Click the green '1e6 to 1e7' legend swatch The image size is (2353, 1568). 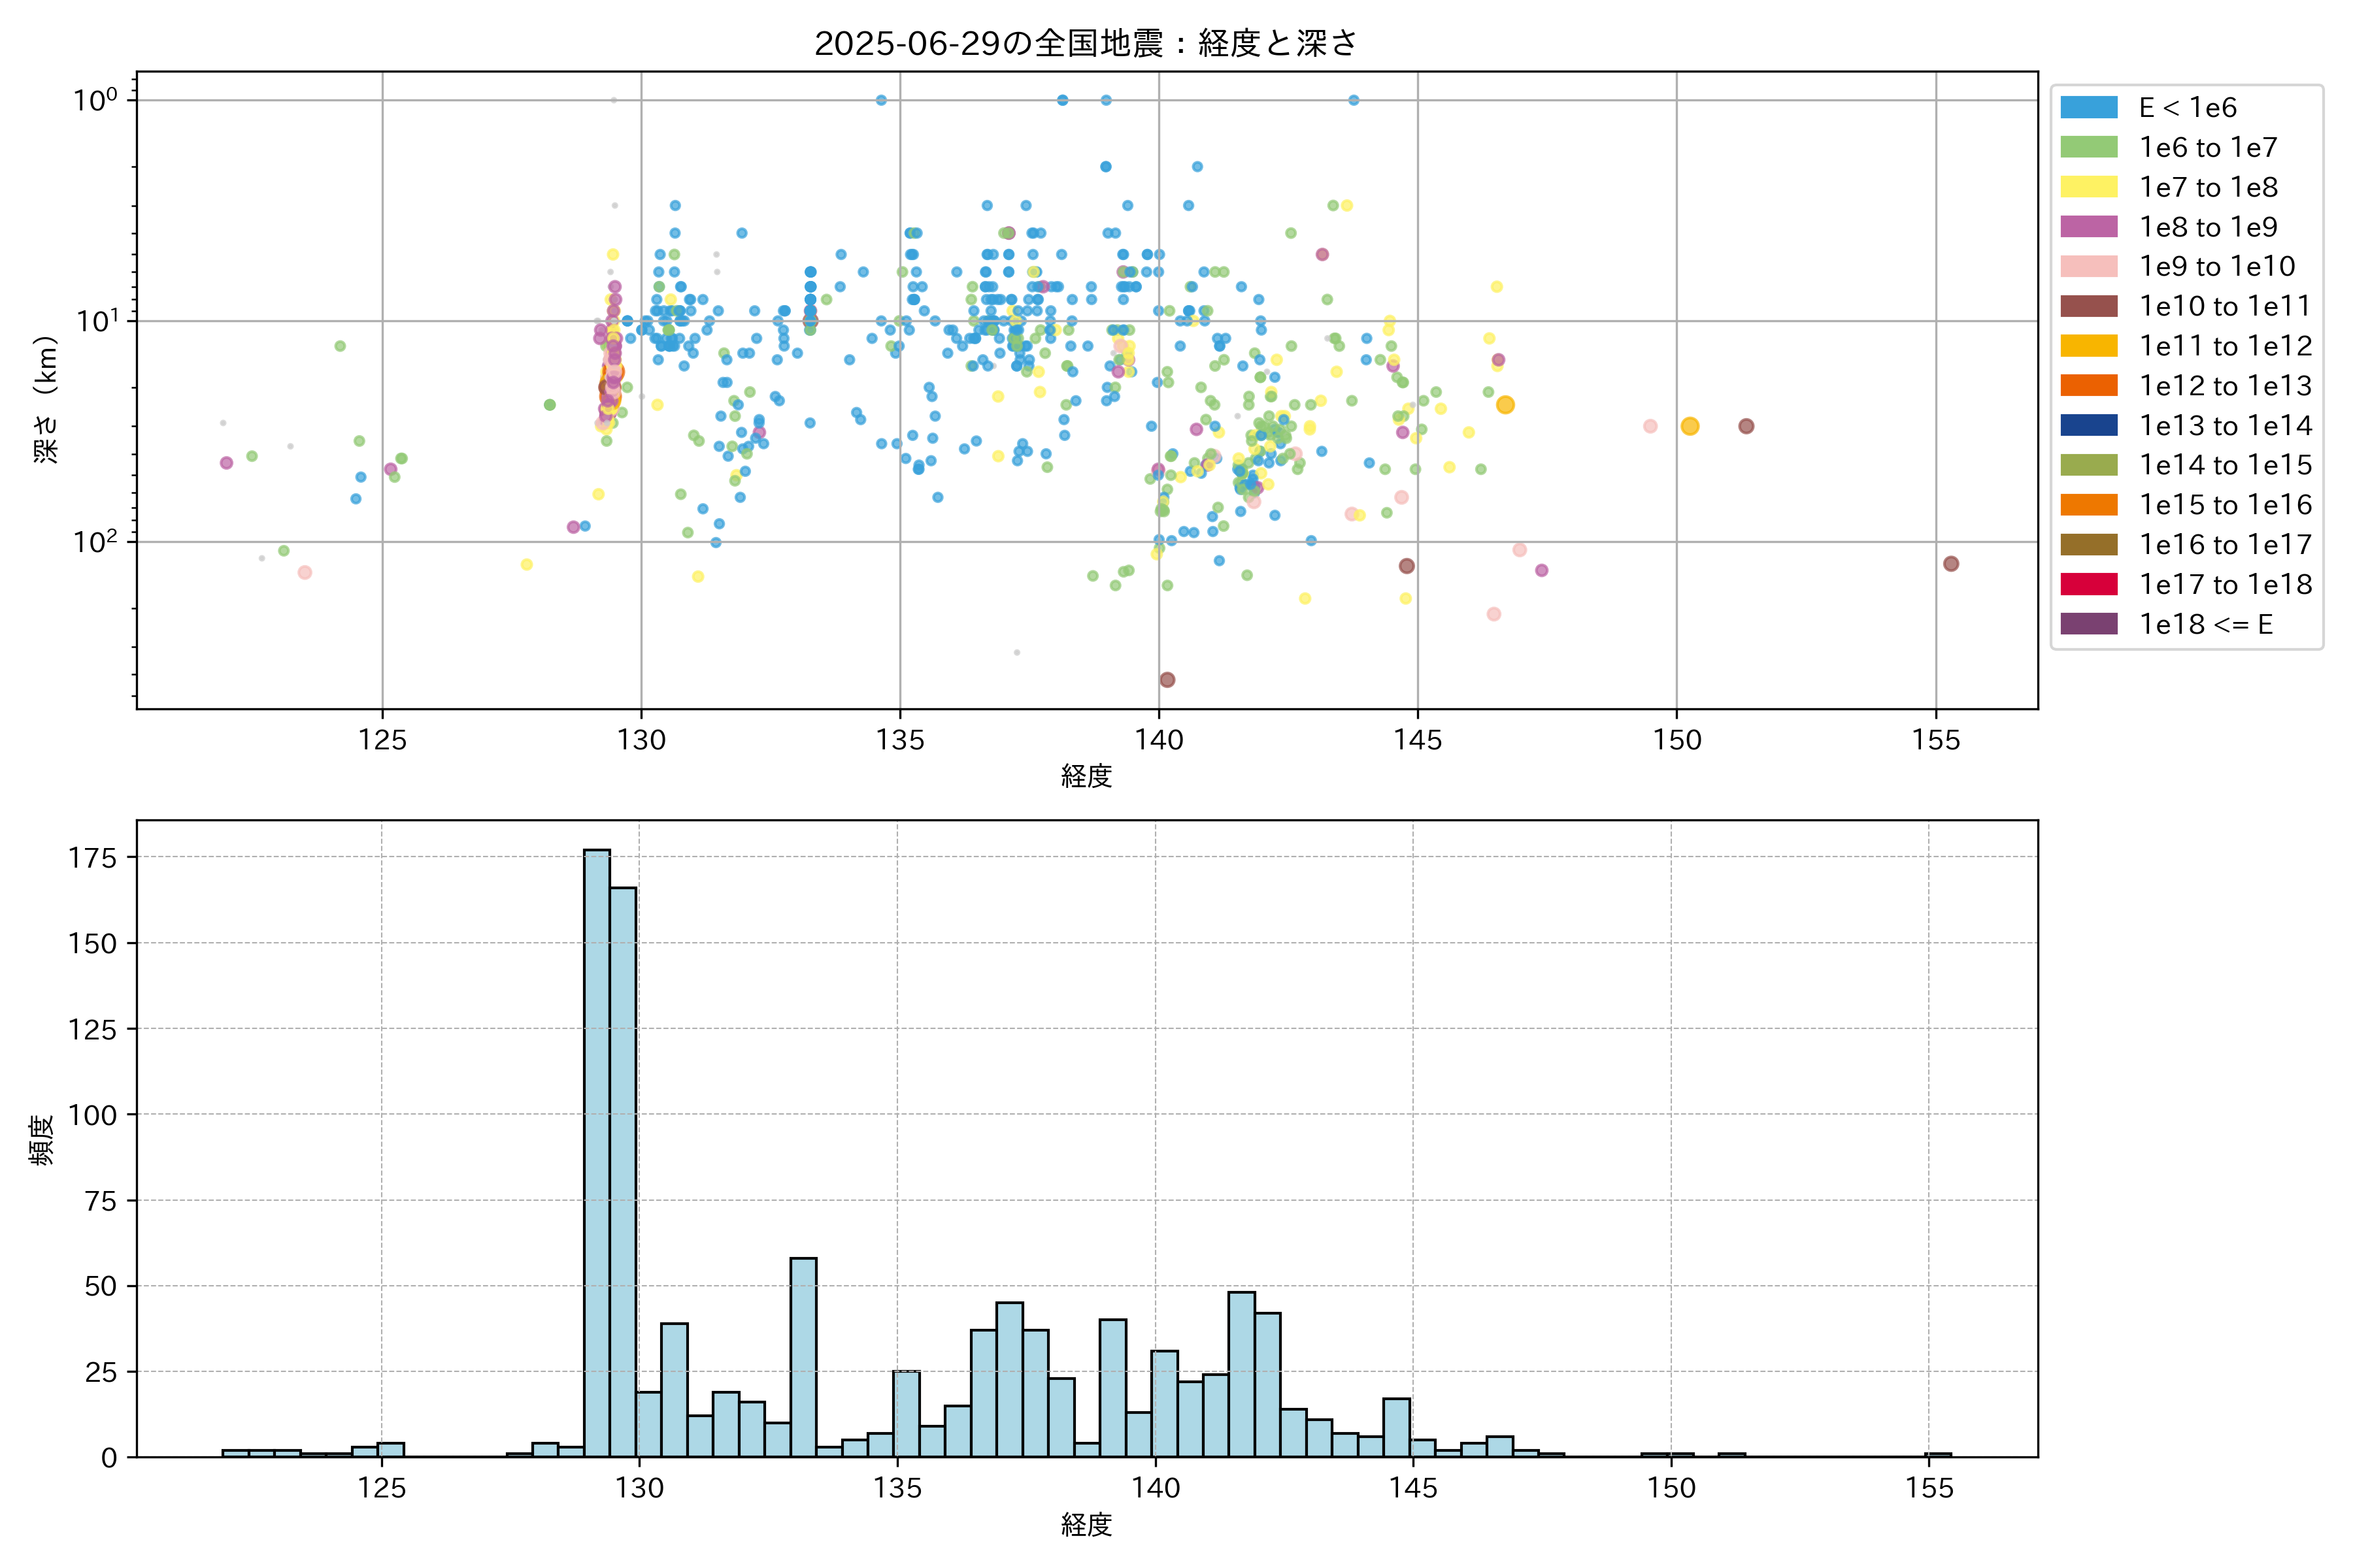pos(2088,147)
